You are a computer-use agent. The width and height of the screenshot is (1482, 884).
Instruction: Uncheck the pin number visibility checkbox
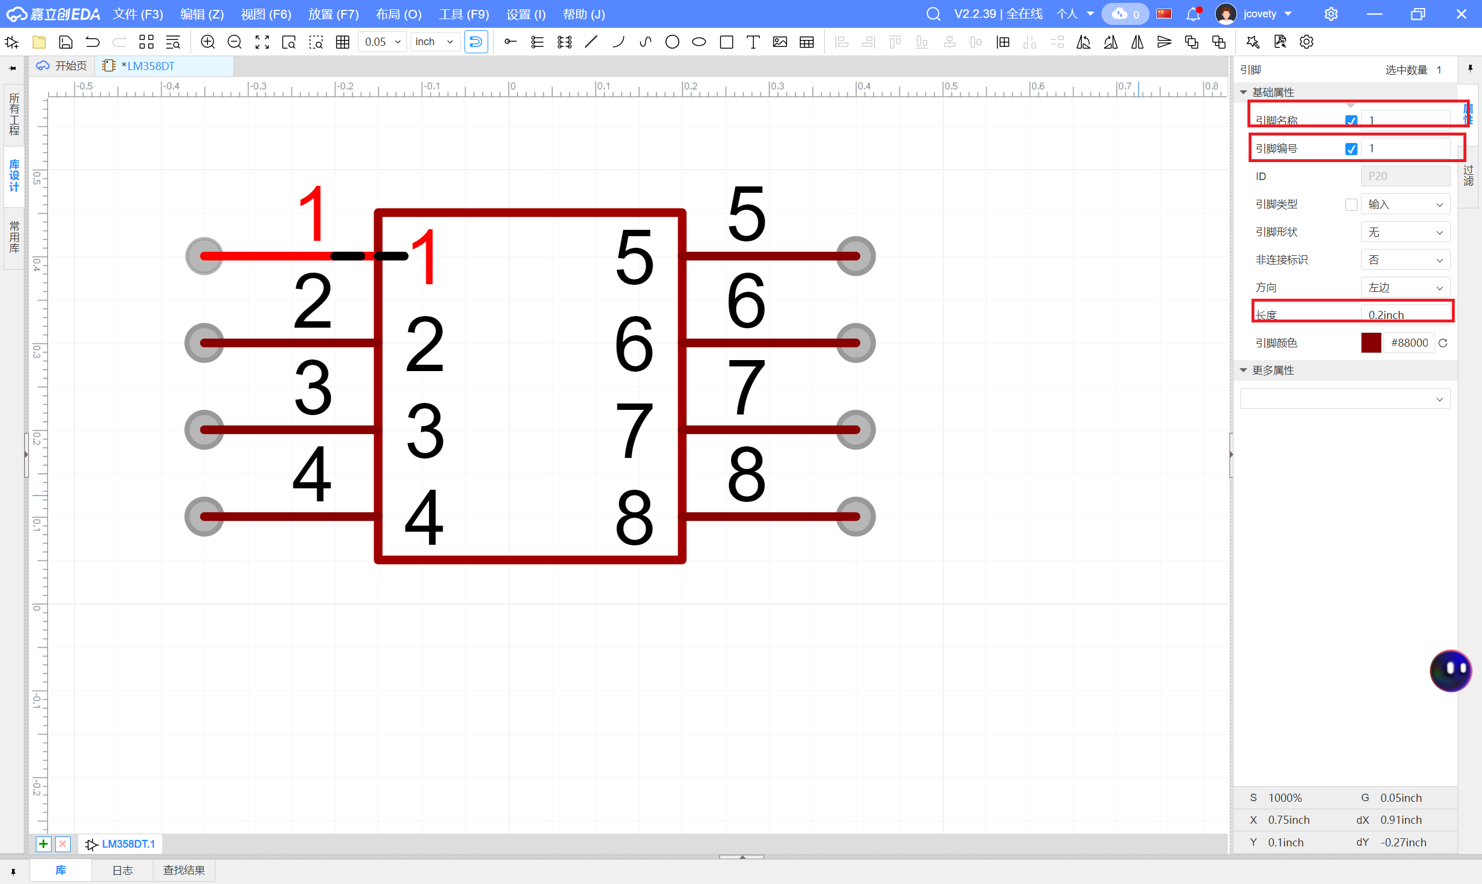pyautogui.click(x=1351, y=148)
